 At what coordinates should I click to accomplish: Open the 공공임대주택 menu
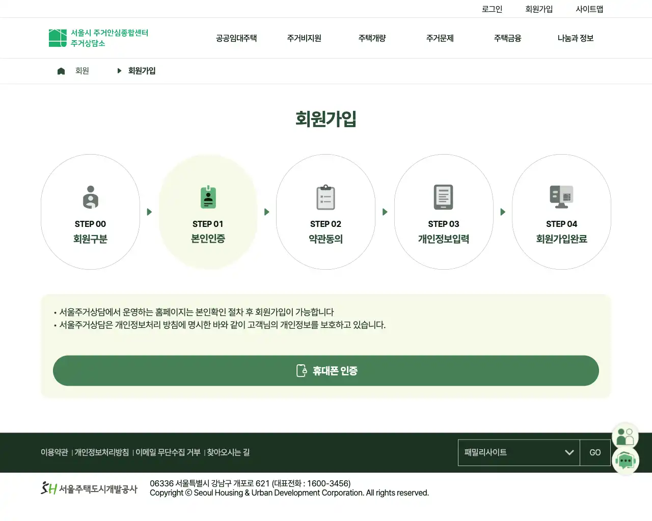[x=236, y=38]
